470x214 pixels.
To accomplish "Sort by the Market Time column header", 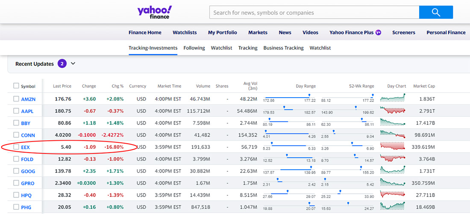I will [169, 86].
